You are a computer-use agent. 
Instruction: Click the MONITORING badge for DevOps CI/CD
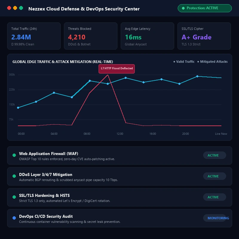pyautogui.click(x=216, y=218)
